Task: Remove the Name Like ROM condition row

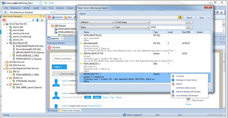Action: click(191, 27)
